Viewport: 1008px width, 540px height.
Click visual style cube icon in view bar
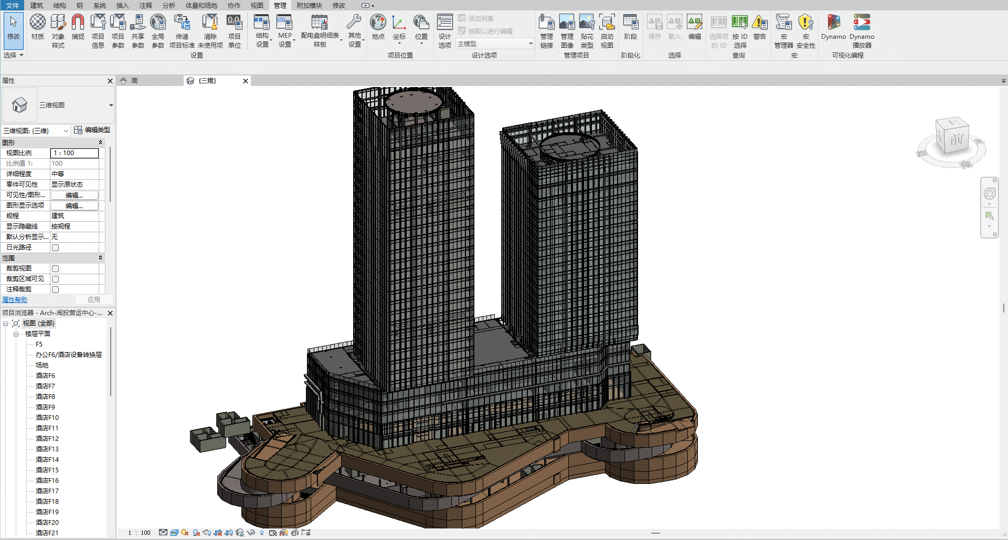click(x=174, y=533)
